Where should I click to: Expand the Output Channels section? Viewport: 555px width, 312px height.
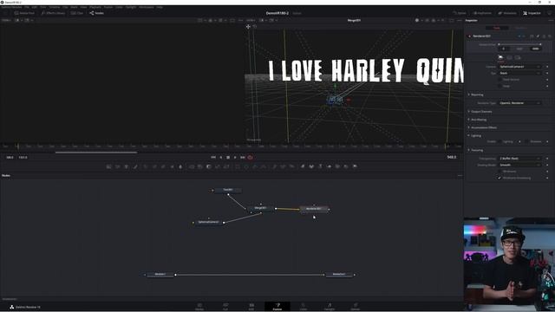pyautogui.click(x=480, y=112)
